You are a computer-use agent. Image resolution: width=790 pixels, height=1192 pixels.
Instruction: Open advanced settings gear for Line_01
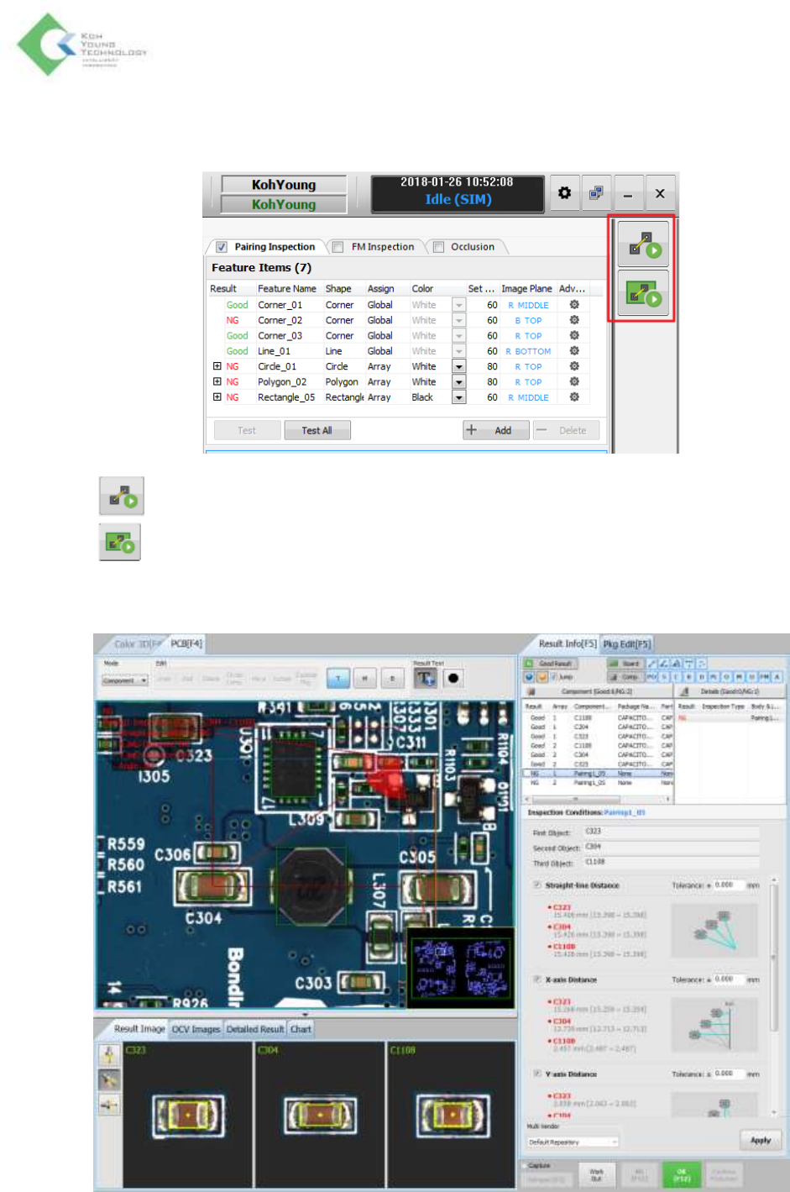574,351
